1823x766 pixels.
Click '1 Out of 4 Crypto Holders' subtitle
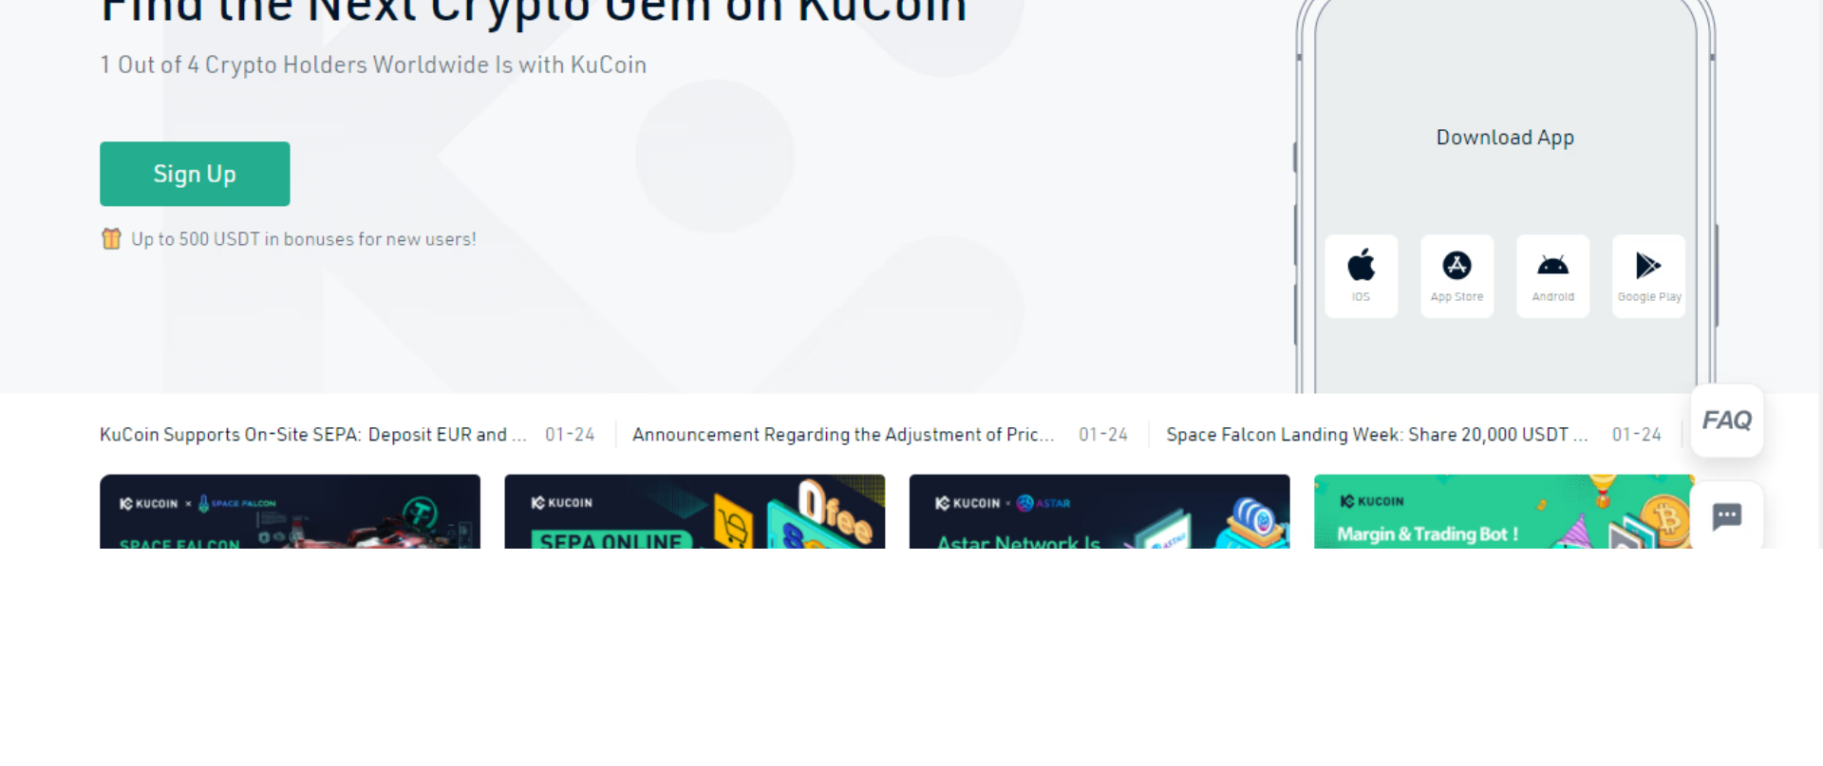(373, 65)
